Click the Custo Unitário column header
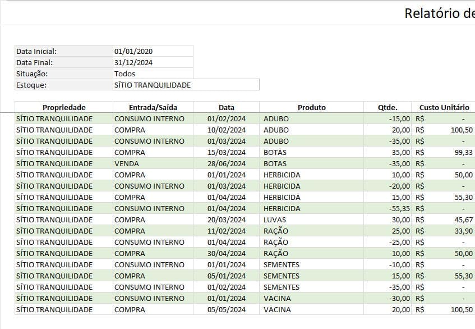Screen dimensions: 475x329 tap(443, 107)
